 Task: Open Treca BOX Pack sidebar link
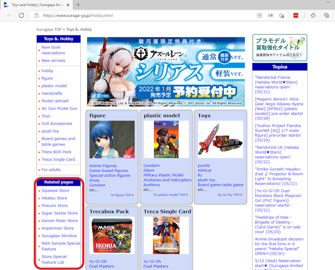56,152
